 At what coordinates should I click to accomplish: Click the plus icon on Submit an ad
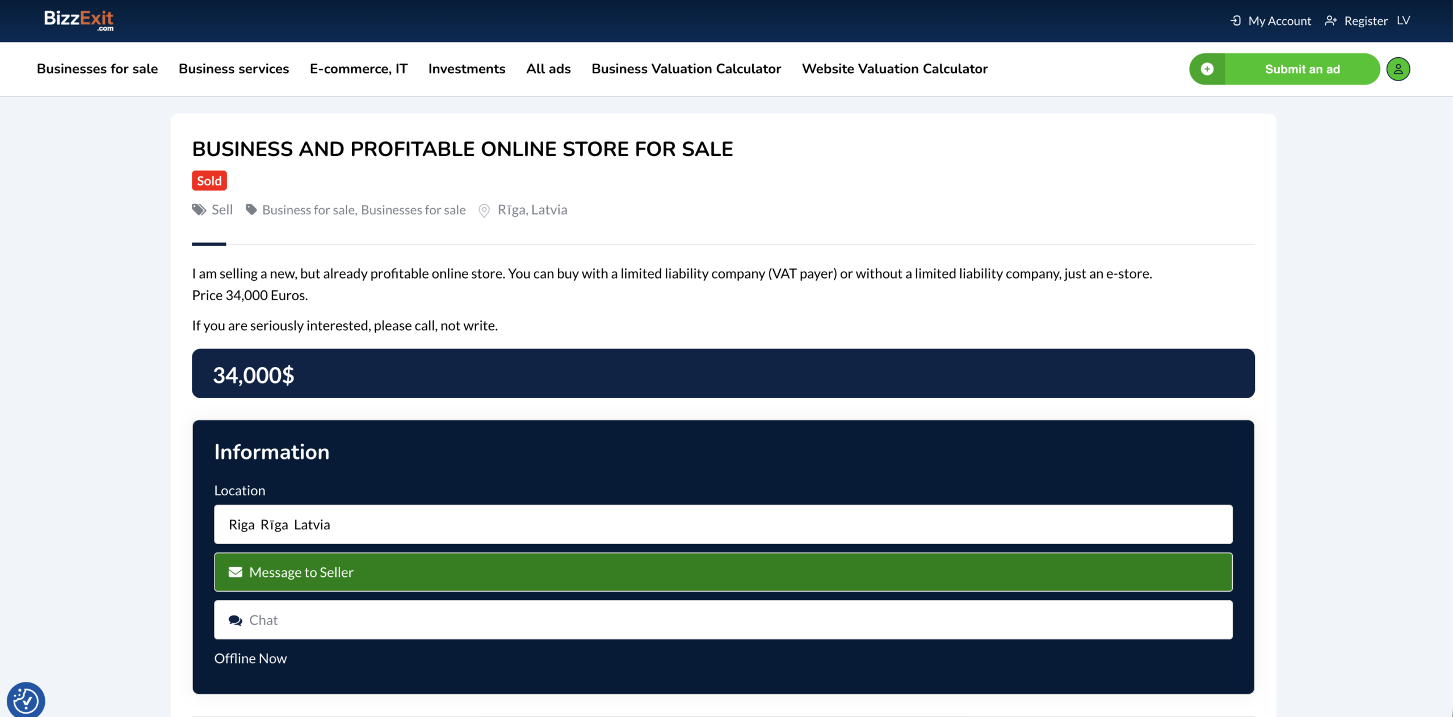point(1207,69)
